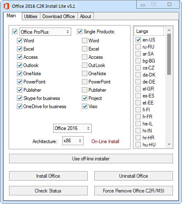Uncheck Word under Office ProPlus

tap(19, 41)
